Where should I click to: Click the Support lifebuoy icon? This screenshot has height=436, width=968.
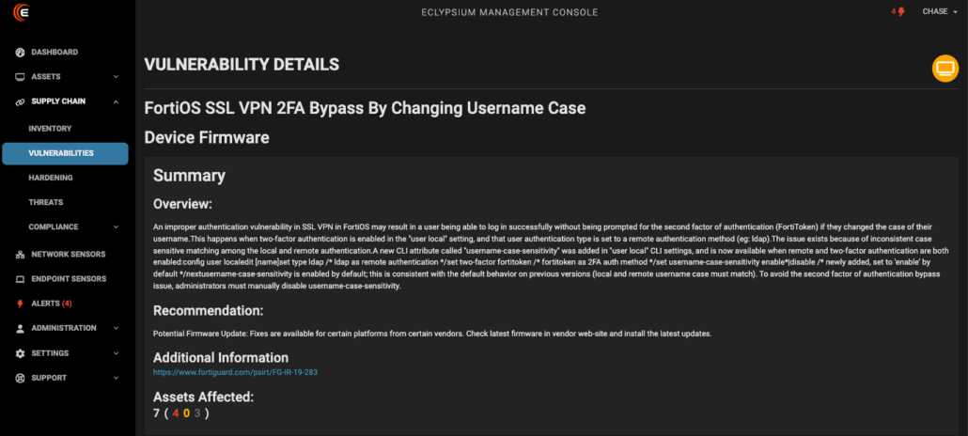21,378
